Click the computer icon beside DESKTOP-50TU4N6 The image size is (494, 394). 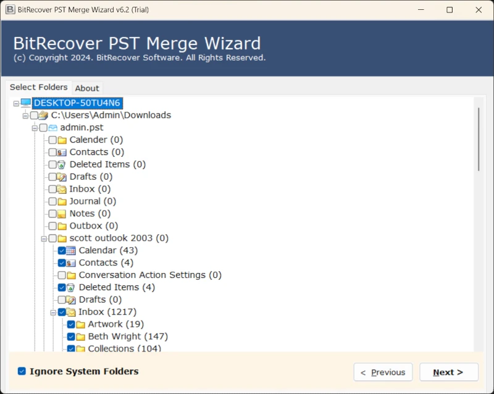click(x=25, y=103)
